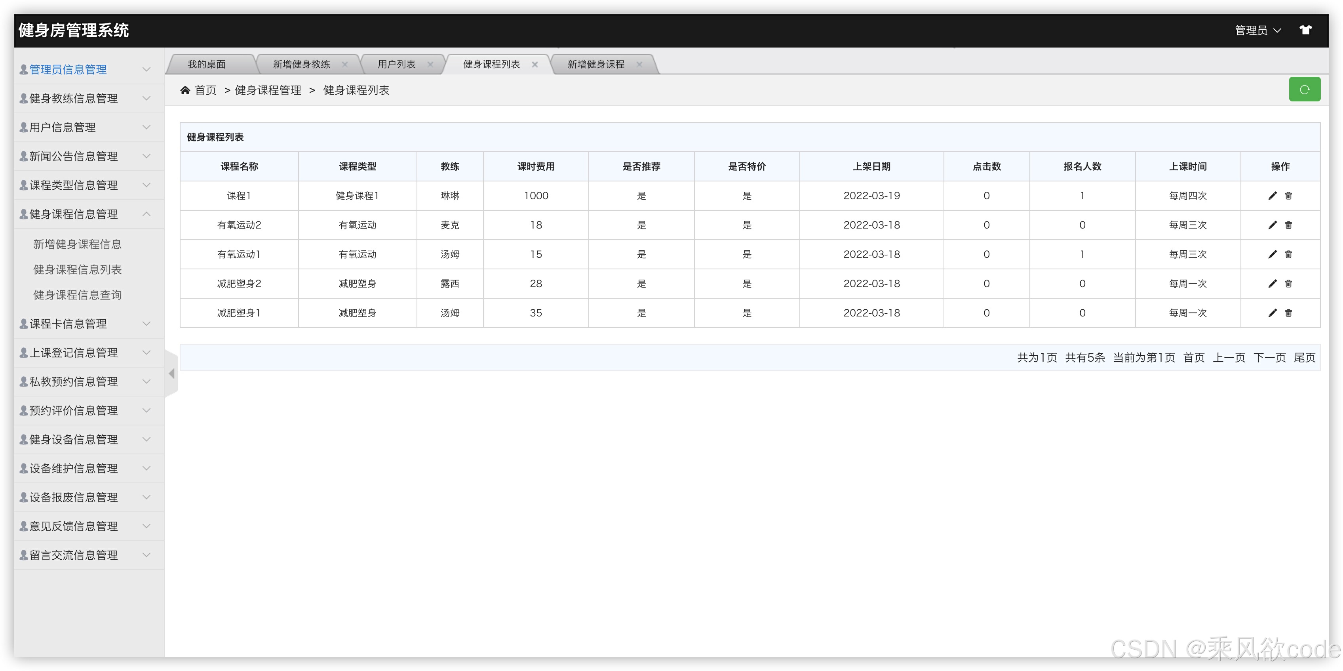This screenshot has width=1343, height=671.
Task: Edit the 减肥塑身1 course entry
Action: click(1272, 313)
